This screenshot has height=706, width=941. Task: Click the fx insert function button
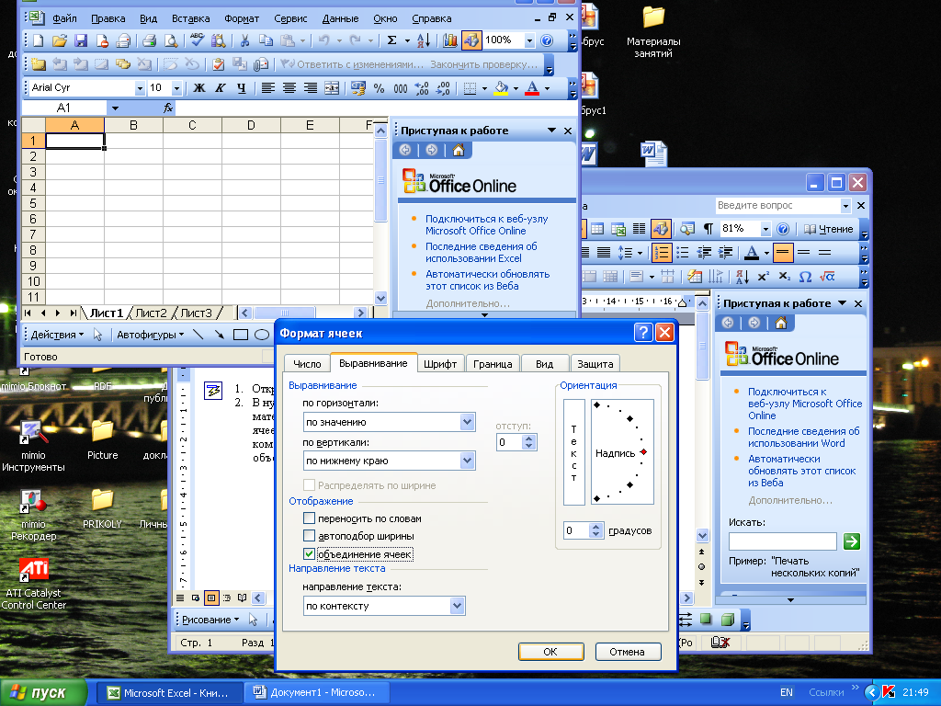[168, 108]
